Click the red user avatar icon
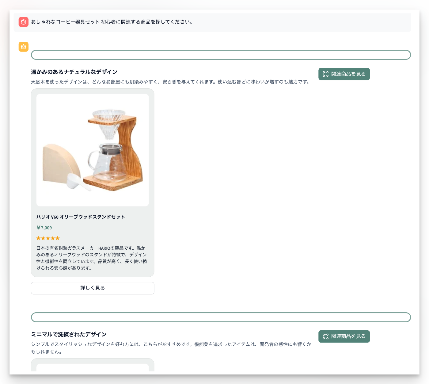Image resolution: width=429 pixels, height=384 pixels. (24, 22)
